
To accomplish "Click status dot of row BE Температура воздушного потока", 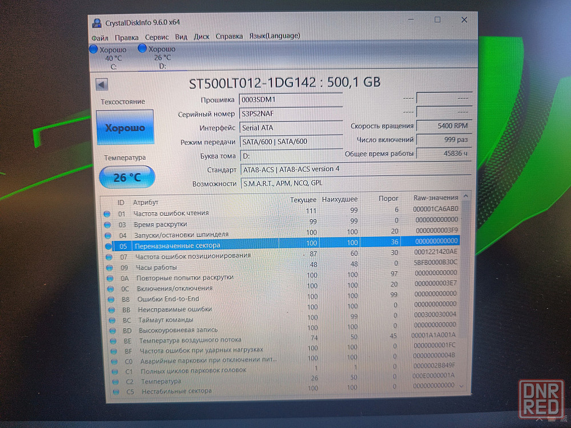I will point(113,341).
